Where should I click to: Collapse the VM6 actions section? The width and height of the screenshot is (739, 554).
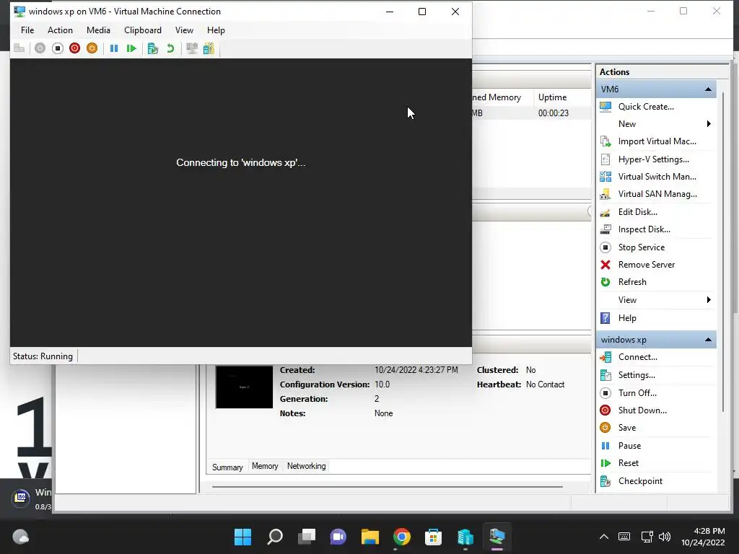[x=708, y=89]
